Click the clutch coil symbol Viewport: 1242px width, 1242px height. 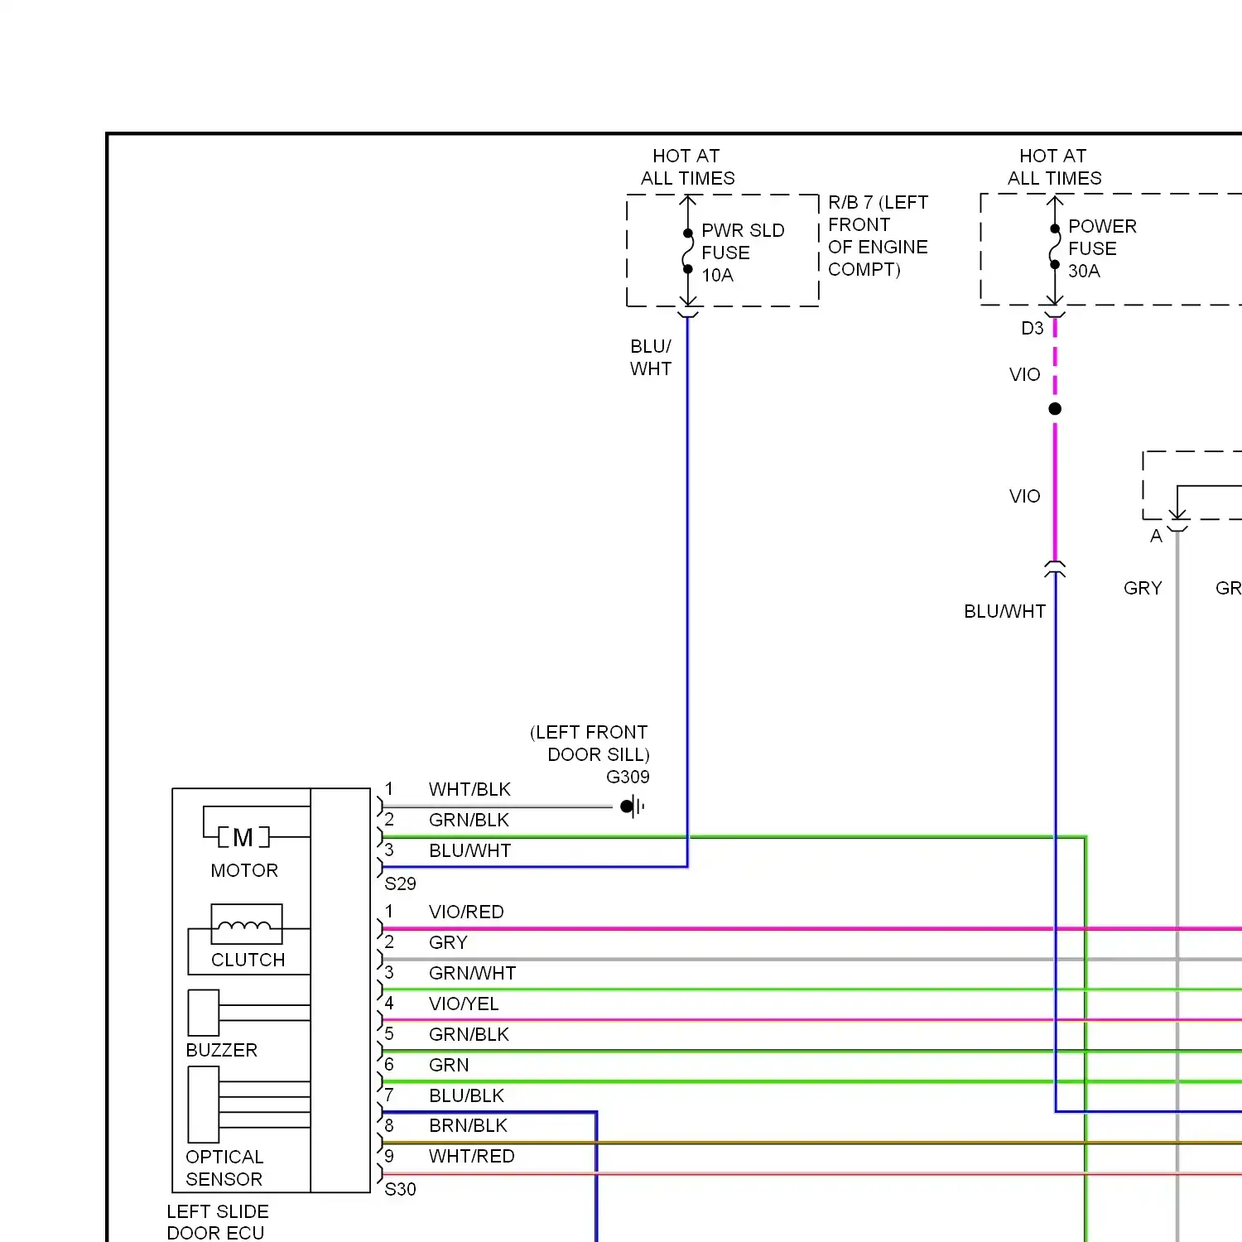(x=247, y=924)
